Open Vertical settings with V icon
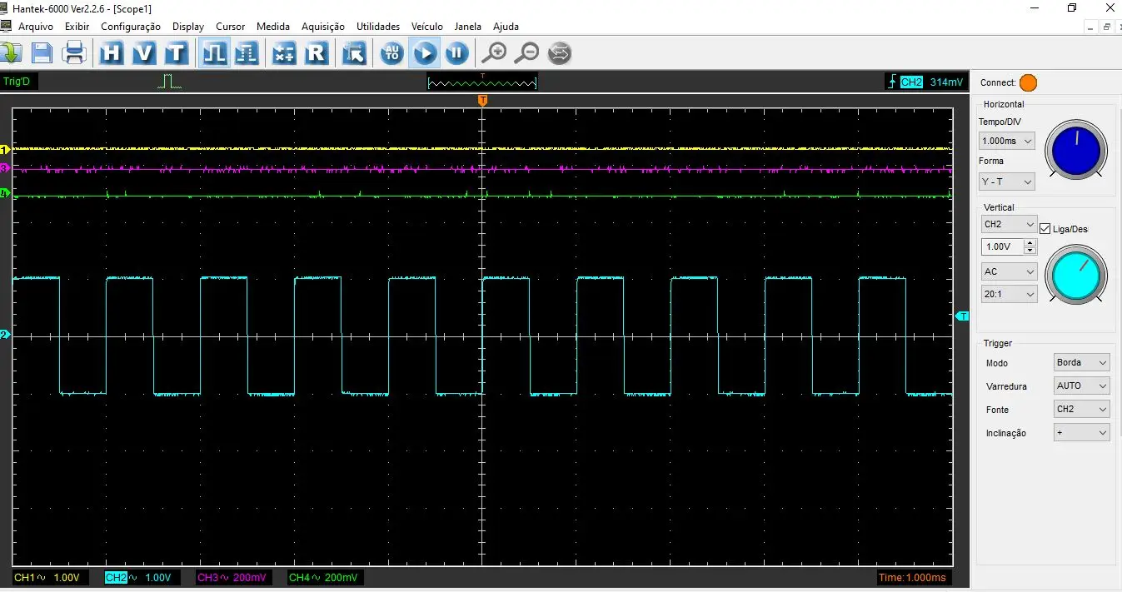This screenshot has width=1122, height=592. click(x=143, y=53)
